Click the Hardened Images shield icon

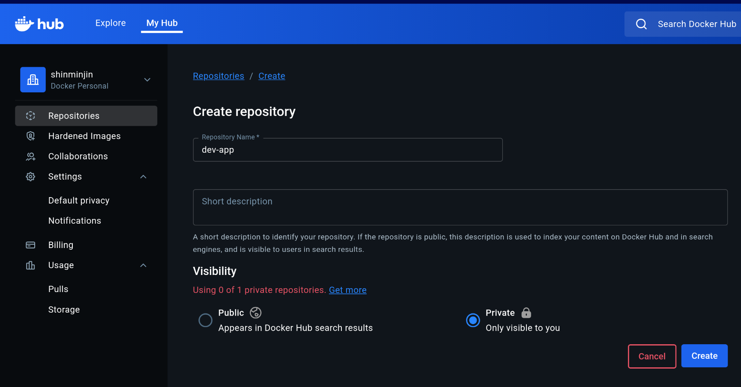30,136
